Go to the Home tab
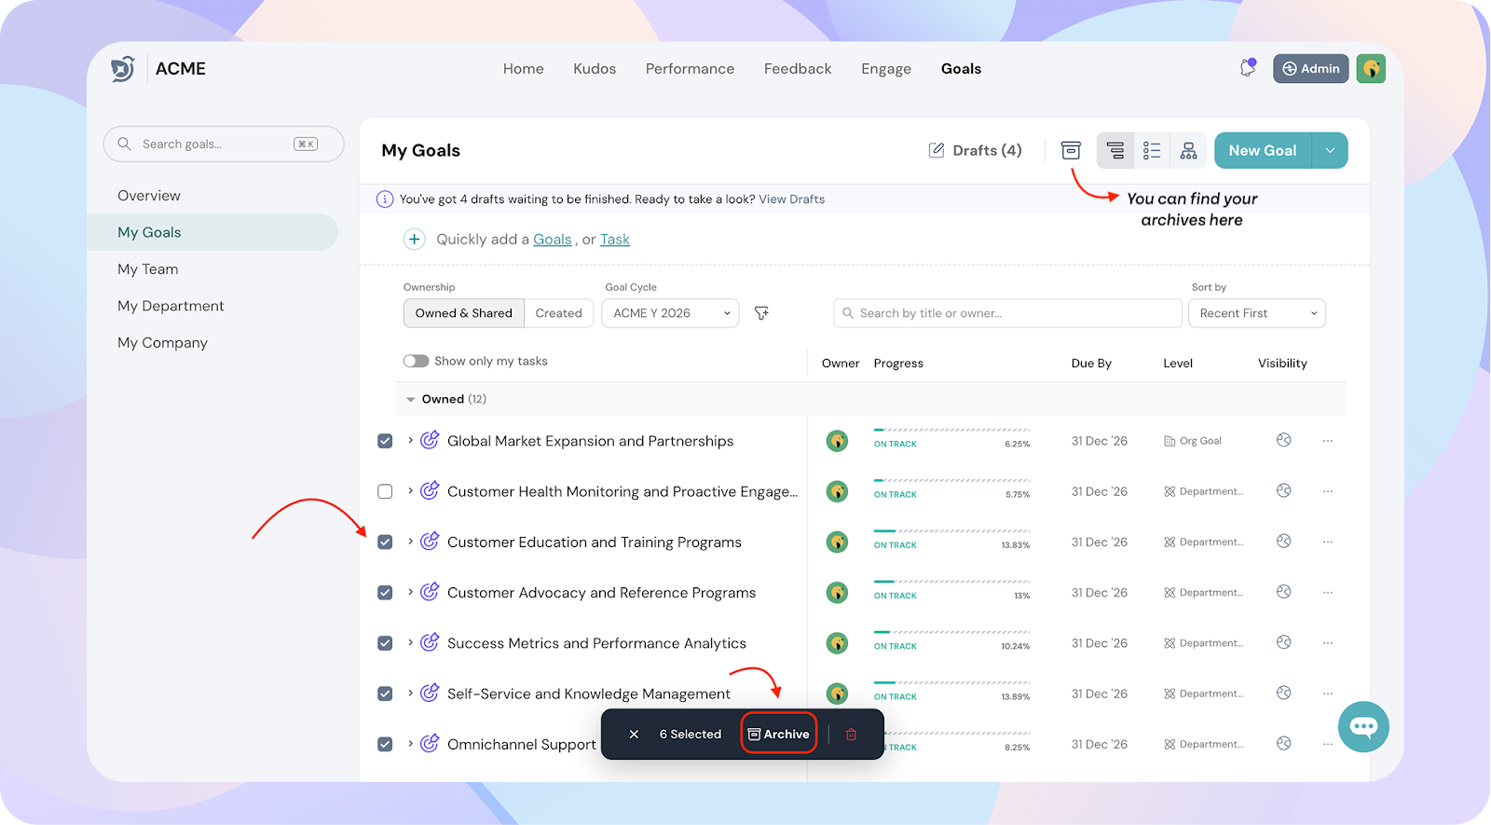The image size is (1491, 825). 524,69
